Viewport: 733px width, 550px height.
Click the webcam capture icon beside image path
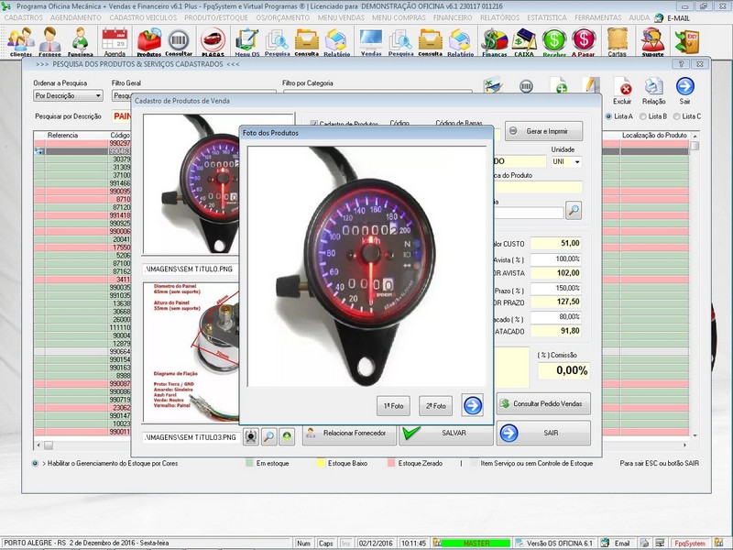point(251,437)
